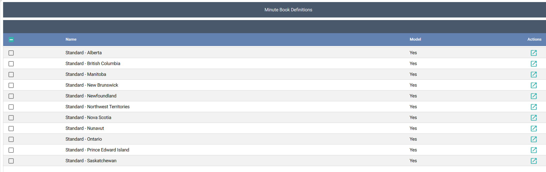The width and height of the screenshot is (546, 172).
Task: Open the edit icon for Standard - Alberta
Action: pyautogui.click(x=534, y=53)
